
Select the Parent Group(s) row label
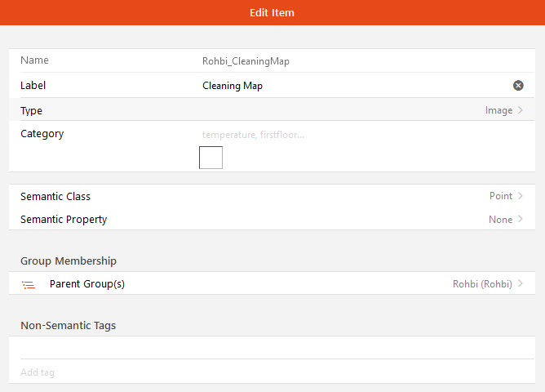(87, 284)
